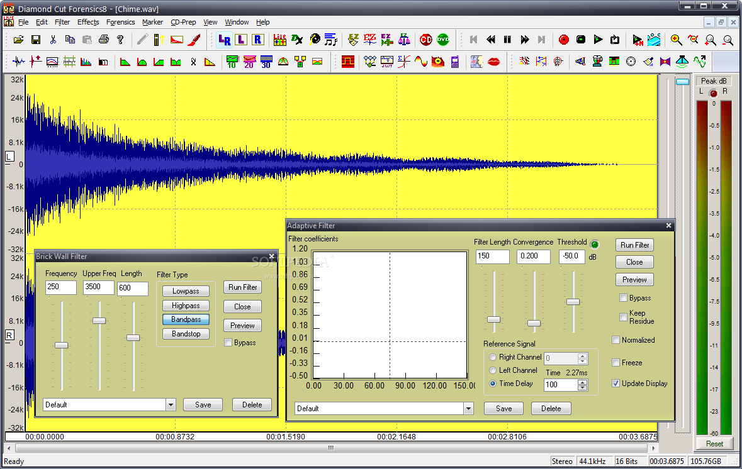Click the Frequency slider handle
The height and width of the screenshot is (469, 742).
coord(62,345)
